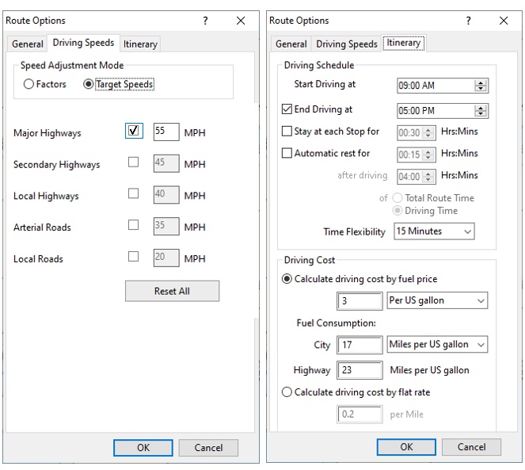The image size is (525, 470).
Task: Enable Stay at each Stop for option
Action: coord(287,132)
